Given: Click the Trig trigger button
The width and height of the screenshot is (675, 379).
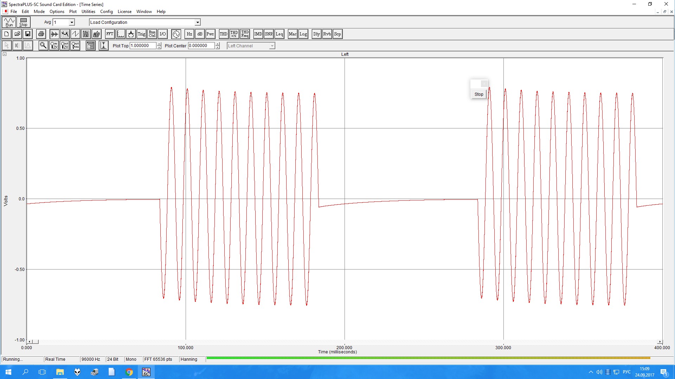Looking at the screenshot, I should tap(141, 34).
